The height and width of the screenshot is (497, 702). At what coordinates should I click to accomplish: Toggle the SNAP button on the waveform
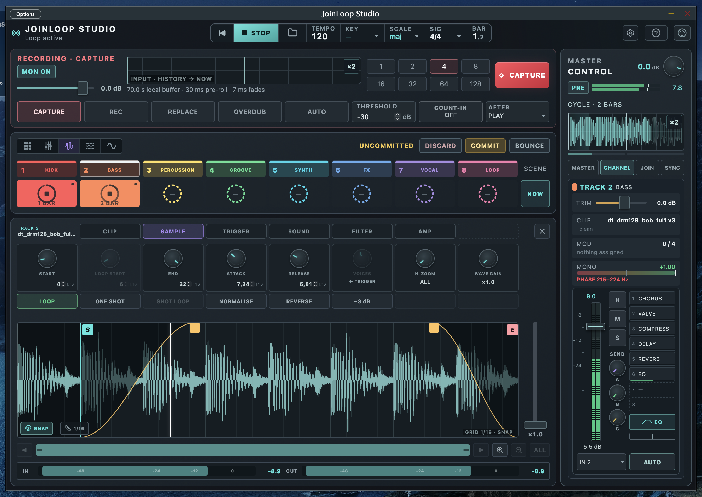pos(37,428)
